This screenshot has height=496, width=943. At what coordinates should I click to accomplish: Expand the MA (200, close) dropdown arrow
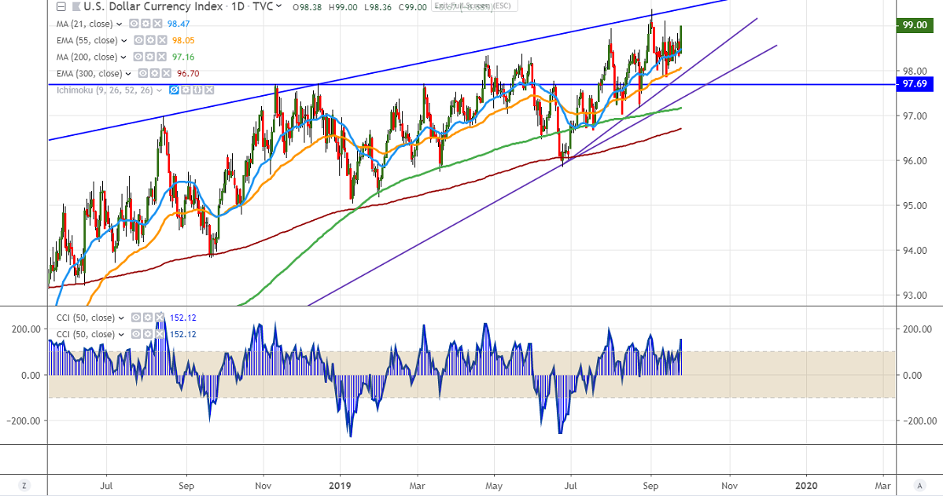click(x=123, y=57)
